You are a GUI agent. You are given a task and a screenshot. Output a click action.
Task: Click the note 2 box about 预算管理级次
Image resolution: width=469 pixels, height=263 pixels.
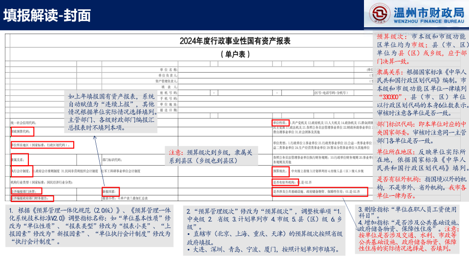click(264, 230)
